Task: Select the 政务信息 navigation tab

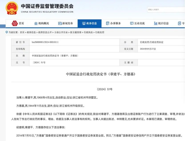Action: (90, 23)
